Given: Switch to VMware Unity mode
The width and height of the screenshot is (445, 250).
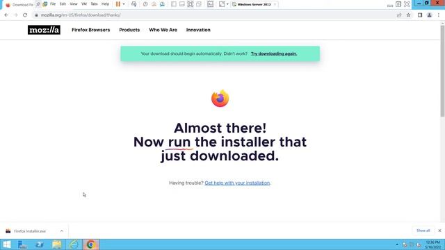Looking at the screenshot, I should pyautogui.click(x=199, y=4).
